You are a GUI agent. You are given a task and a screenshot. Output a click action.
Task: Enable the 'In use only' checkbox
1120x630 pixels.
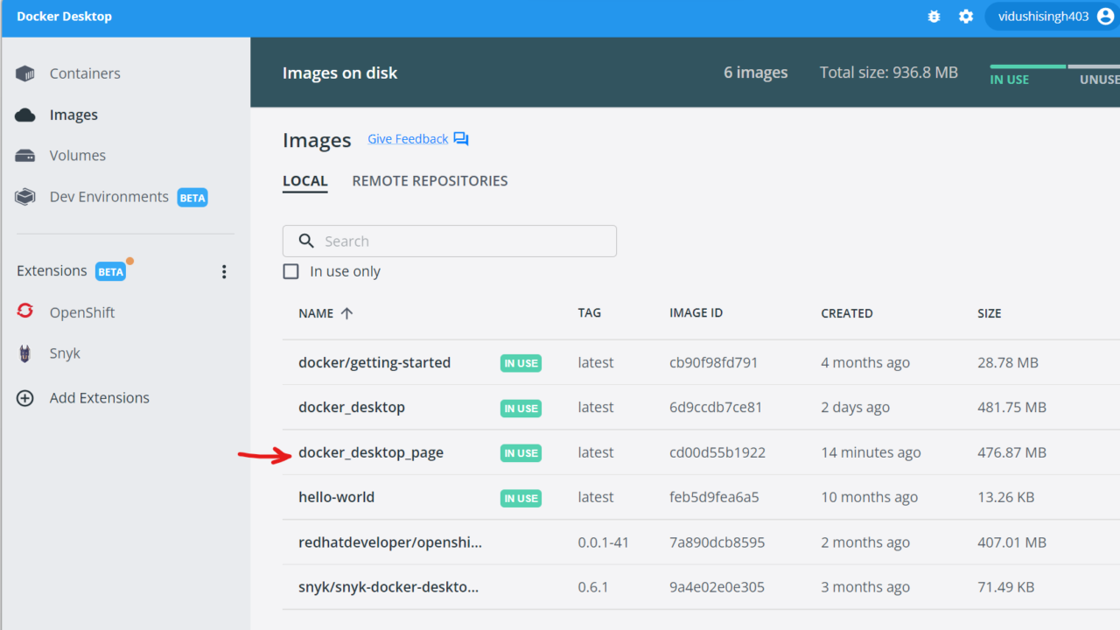291,271
